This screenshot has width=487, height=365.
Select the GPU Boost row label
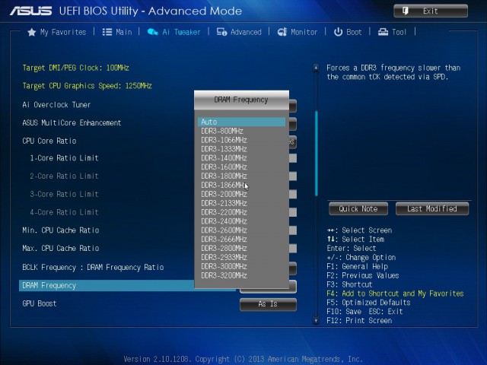click(x=39, y=303)
